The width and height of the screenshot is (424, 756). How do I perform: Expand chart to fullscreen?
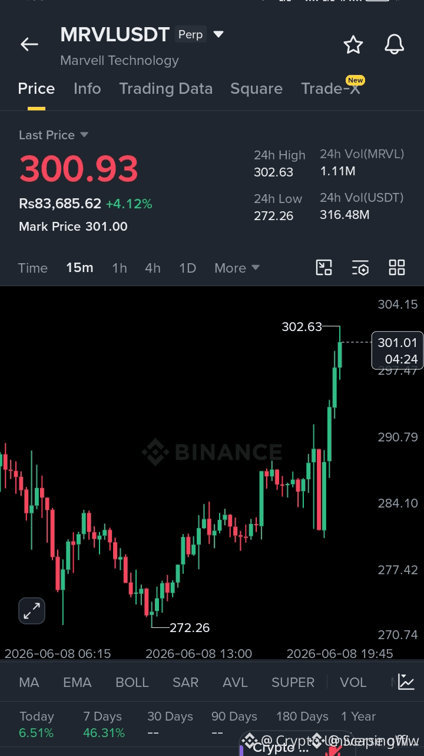pyautogui.click(x=32, y=611)
